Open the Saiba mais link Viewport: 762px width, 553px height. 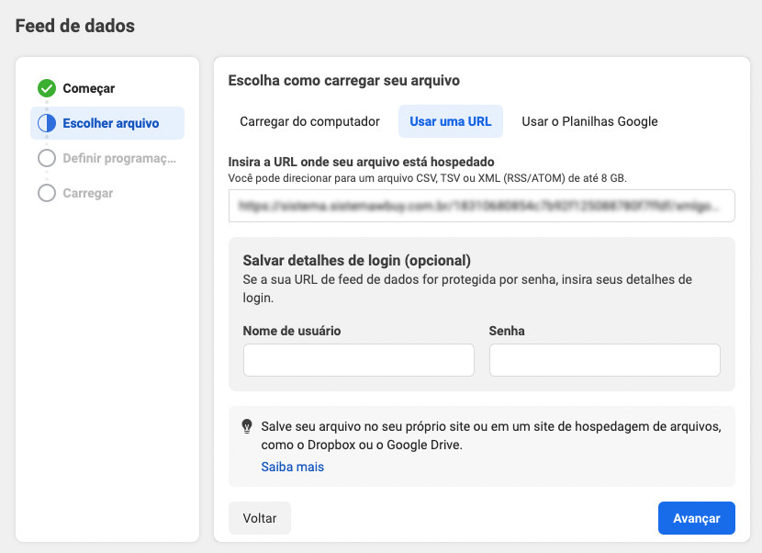pos(292,467)
